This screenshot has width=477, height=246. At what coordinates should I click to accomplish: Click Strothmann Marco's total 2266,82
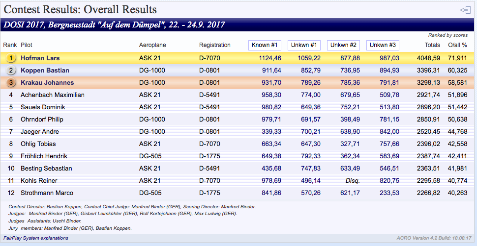click(427, 193)
